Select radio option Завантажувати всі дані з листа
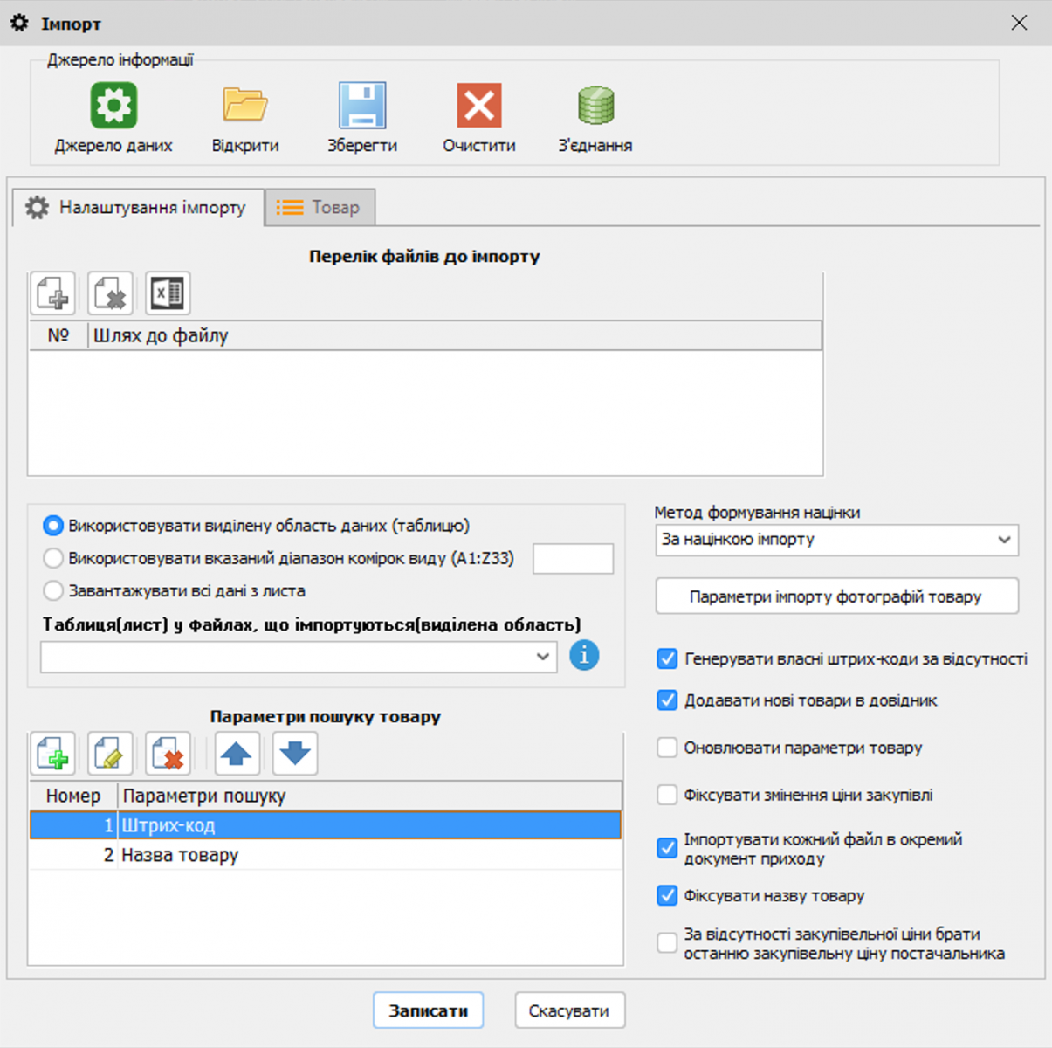This screenshot has width=1052, height=1048. pyautogui.click(x=53, y=591)
